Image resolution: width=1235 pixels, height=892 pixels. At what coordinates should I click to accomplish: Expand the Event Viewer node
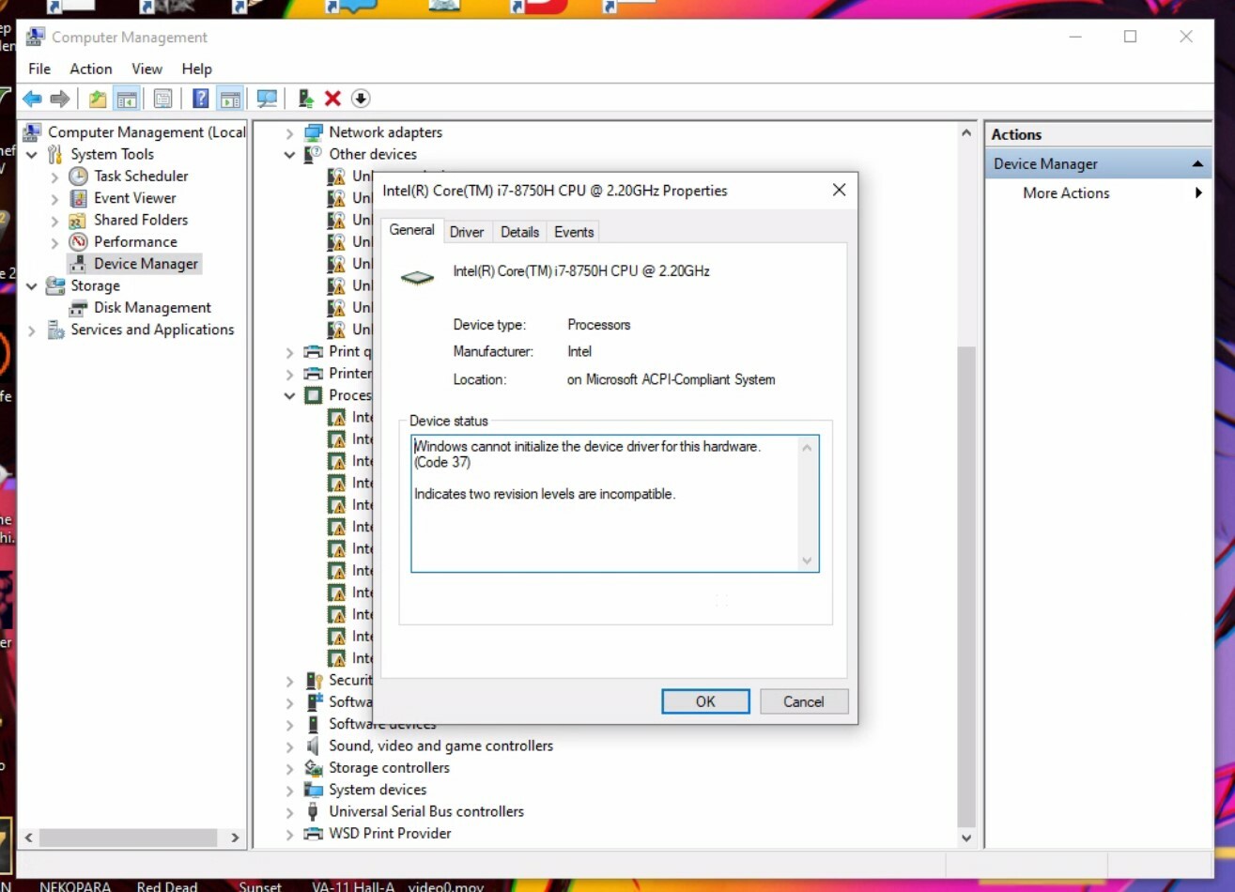[x=54, y=198]
